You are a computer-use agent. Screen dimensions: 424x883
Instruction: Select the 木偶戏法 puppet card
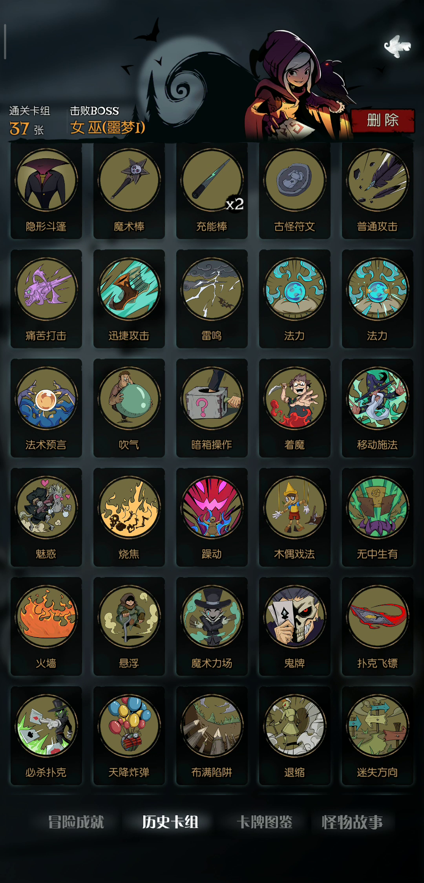tap(295, 517)
